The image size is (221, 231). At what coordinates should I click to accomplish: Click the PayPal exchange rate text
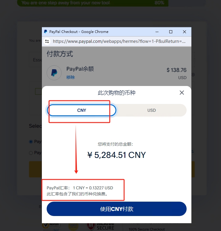click(80, 188)
